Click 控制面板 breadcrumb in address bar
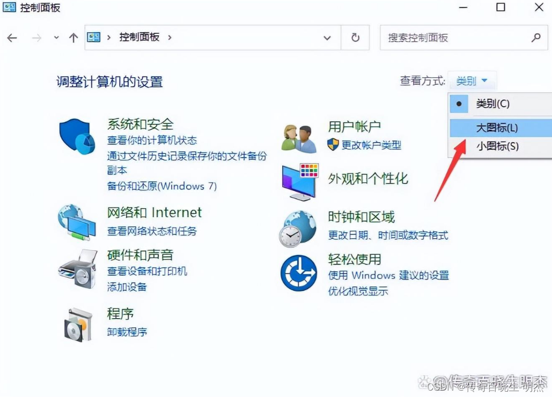This screenshot has height=397, width=552. click(139, 37)
